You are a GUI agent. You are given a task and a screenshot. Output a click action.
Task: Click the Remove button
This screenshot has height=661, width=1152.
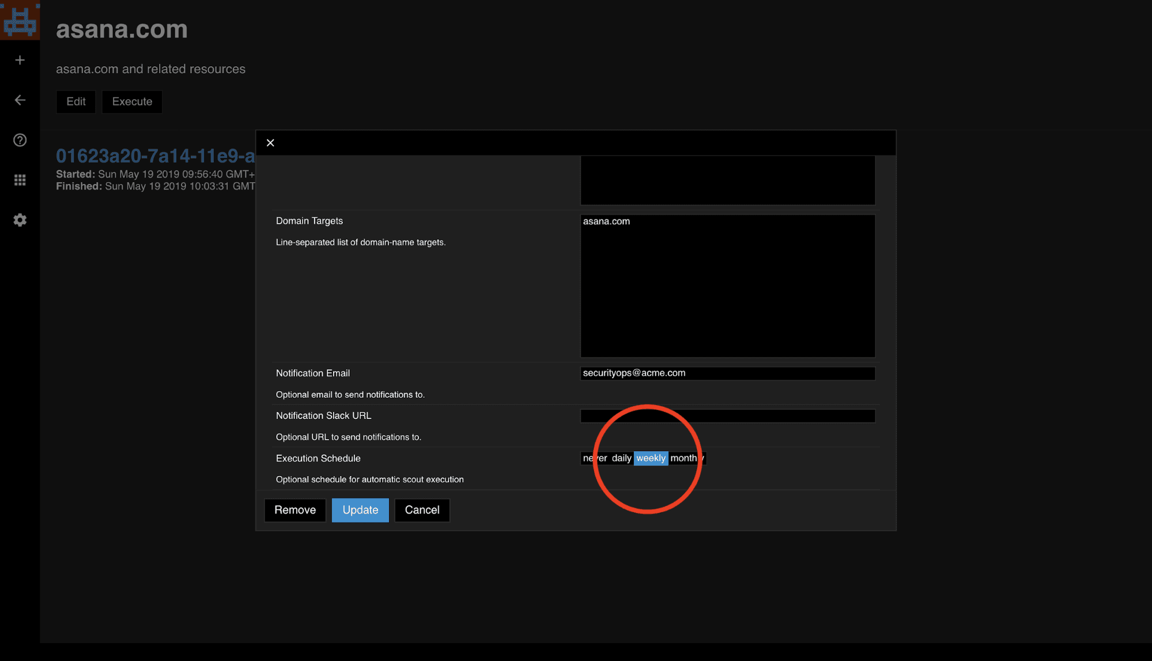click(295, 510)
